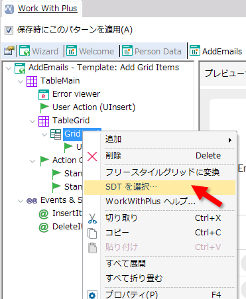246x299 pixels.
Task: Select the Action tree node
Action: pyautogui.click(x=67, y=160)
